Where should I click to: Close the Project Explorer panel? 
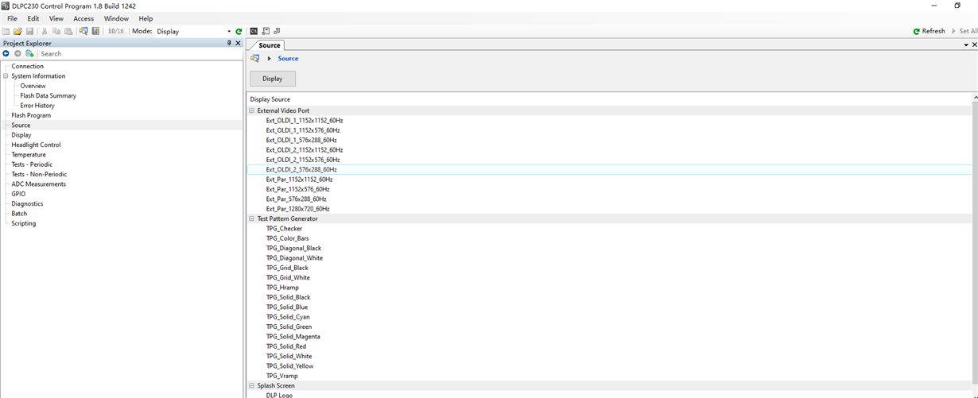[238, 43]
